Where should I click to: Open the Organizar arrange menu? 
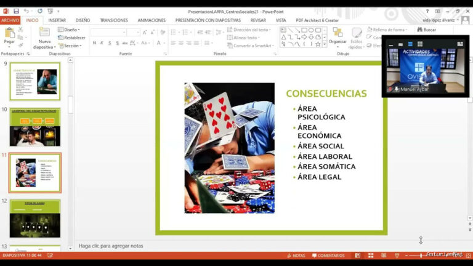coord(338,36)
